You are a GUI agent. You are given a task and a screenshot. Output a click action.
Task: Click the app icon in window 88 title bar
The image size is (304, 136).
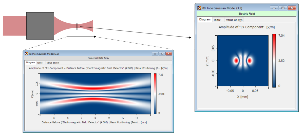point(199,8)
